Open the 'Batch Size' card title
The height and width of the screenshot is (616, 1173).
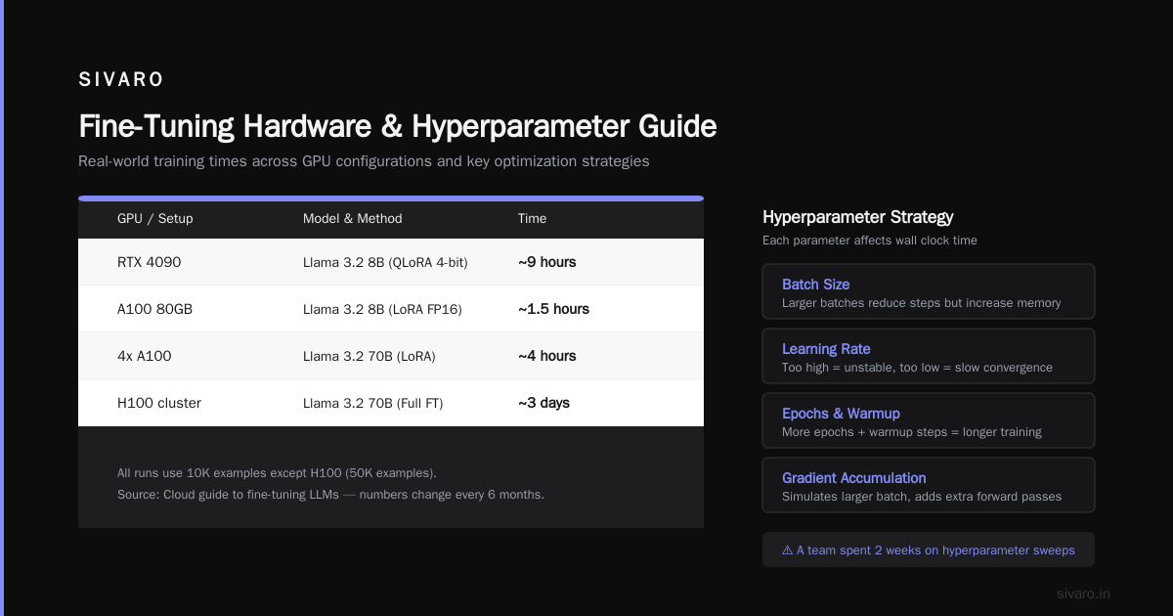tap(816, 285)
